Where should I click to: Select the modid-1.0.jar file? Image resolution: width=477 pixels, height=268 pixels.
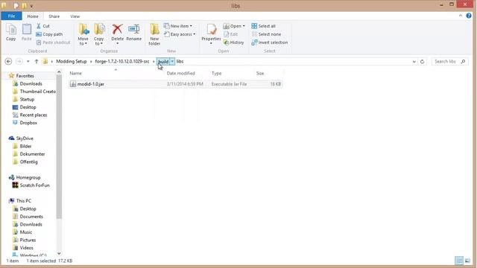tap(175, 84)
